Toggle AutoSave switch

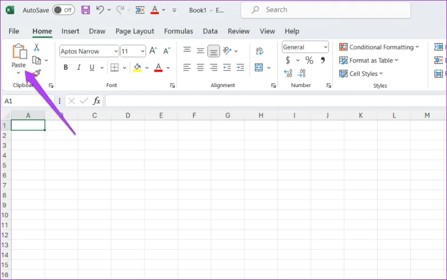coord(64,10)
